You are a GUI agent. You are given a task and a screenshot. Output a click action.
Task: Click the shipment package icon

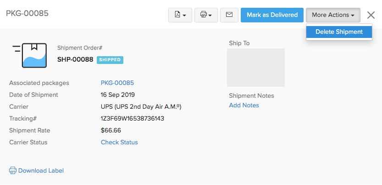[30, 55]
